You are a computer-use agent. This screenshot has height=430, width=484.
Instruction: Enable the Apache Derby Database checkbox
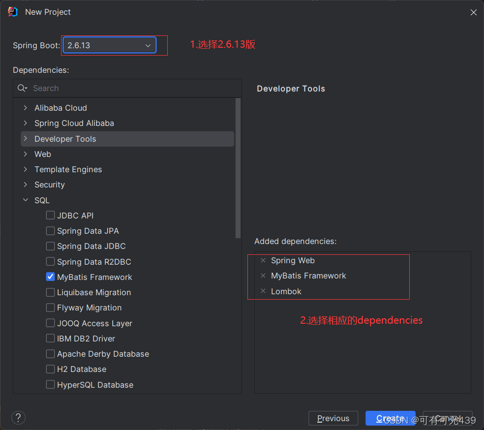[x=50, y=353]
